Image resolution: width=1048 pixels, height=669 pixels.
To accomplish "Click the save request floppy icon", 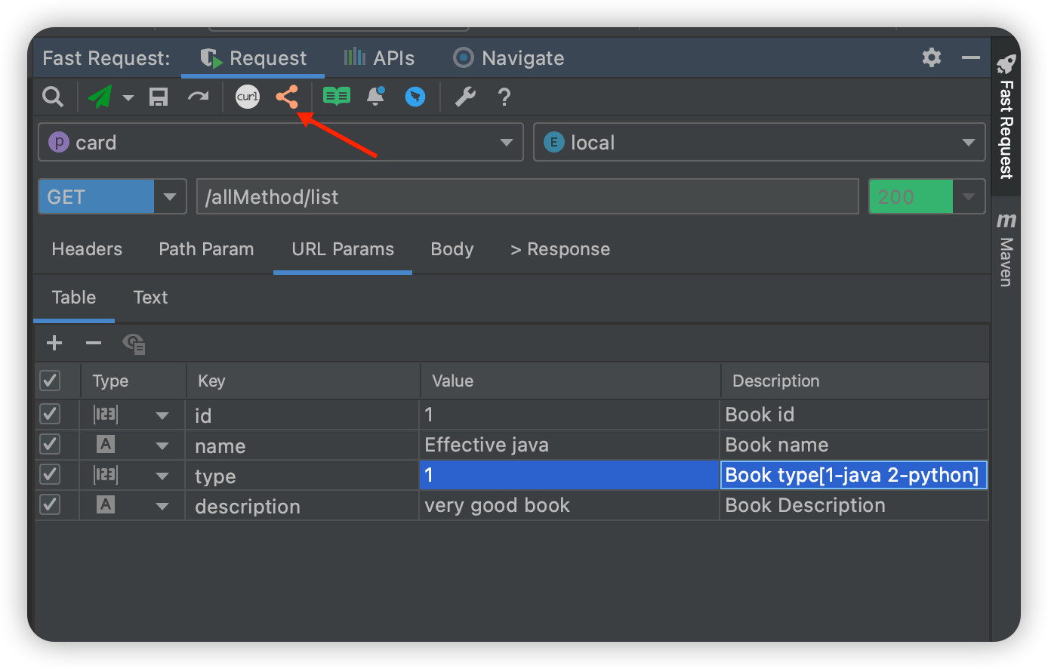I will [159, 97].
